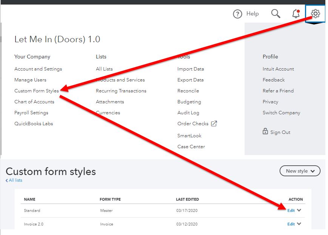Open Feedback link
Screen dimensions: 328x235
(x=274, y=80)
